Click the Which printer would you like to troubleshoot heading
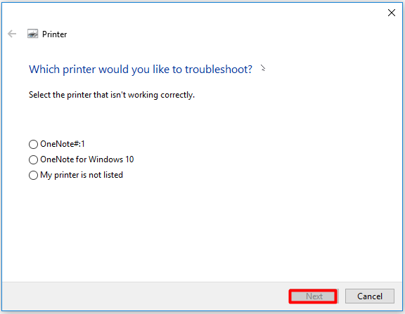The width and height of the screenshot is (405, 314). point(141,70)
